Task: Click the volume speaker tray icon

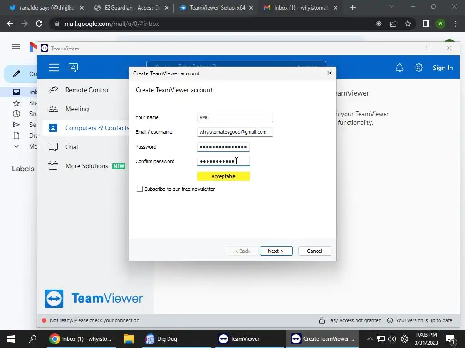Action: click(392, 339)
